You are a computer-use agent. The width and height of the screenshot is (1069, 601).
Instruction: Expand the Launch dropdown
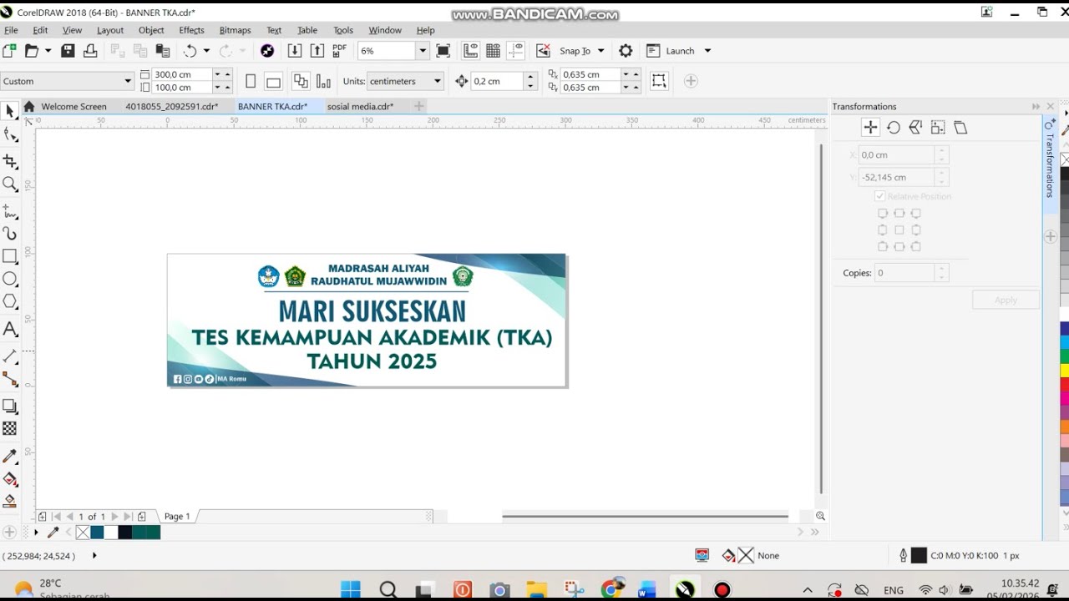(x=707, y=51)
